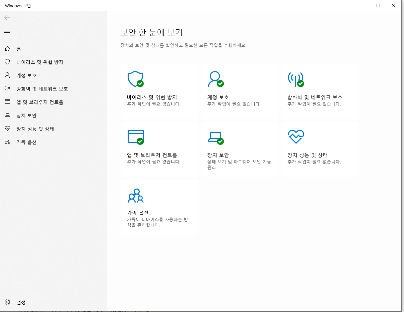Open 계정 보호 from the sidebar

point(53,75)
